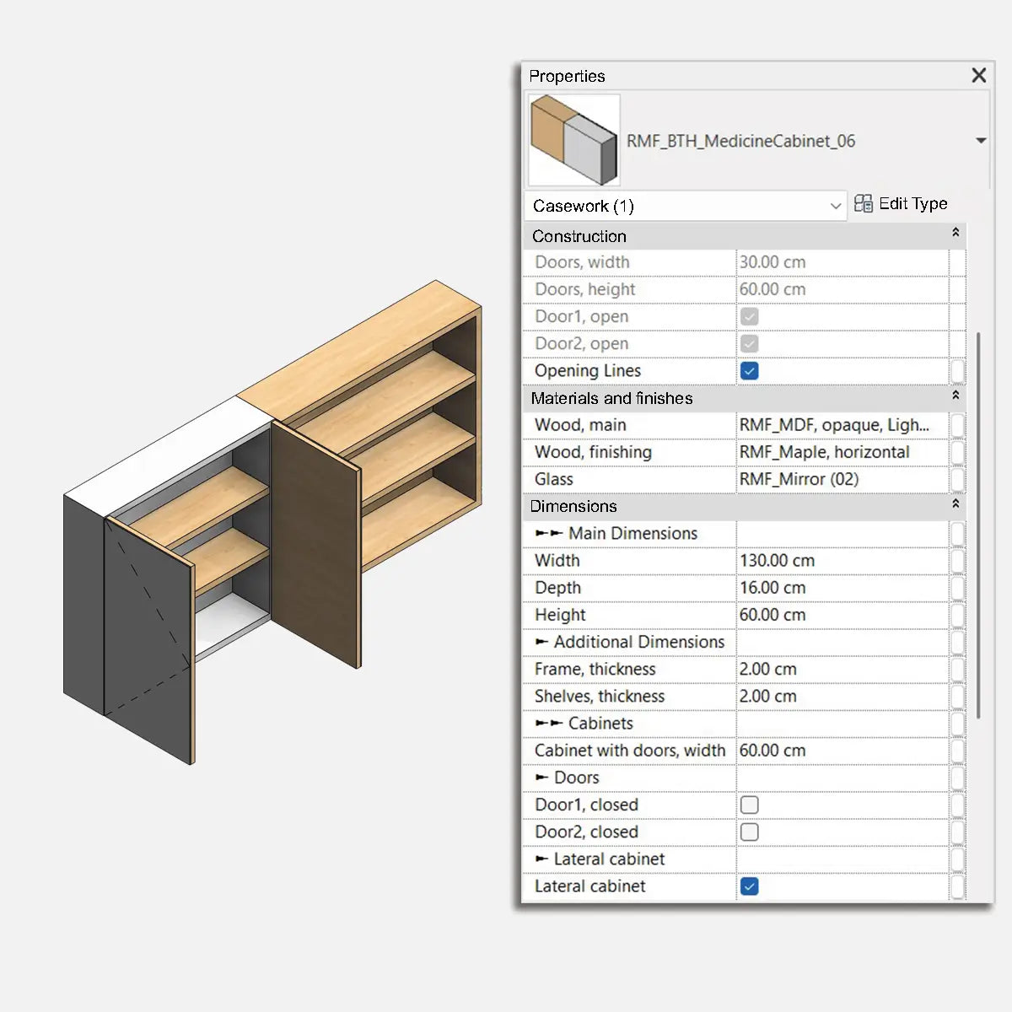1012x1012 pixels.
Task: Click the Edit Type icon
Action: (863, 204)
